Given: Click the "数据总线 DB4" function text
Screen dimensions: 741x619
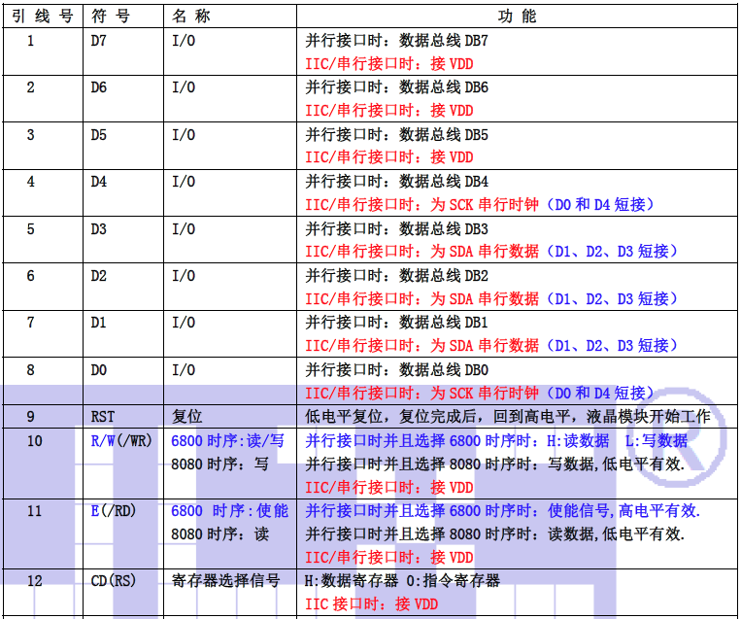Looking at the screenshot, I should point(444,182).
